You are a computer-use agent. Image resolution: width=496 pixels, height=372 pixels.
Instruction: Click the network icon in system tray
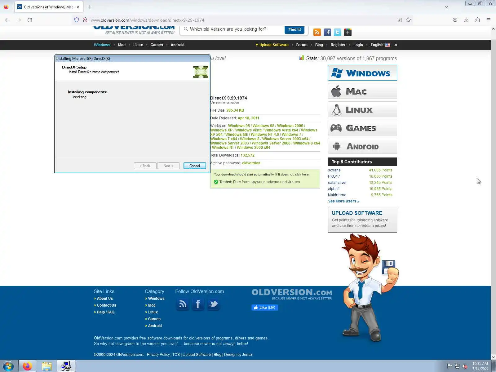457,366
